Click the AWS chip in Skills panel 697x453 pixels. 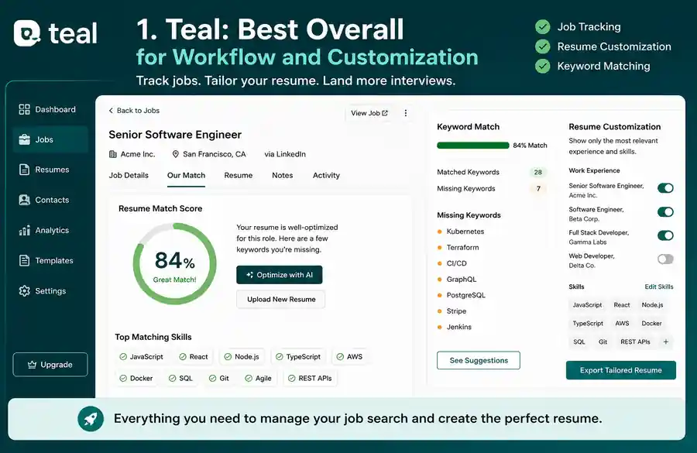tap(622, 323)
